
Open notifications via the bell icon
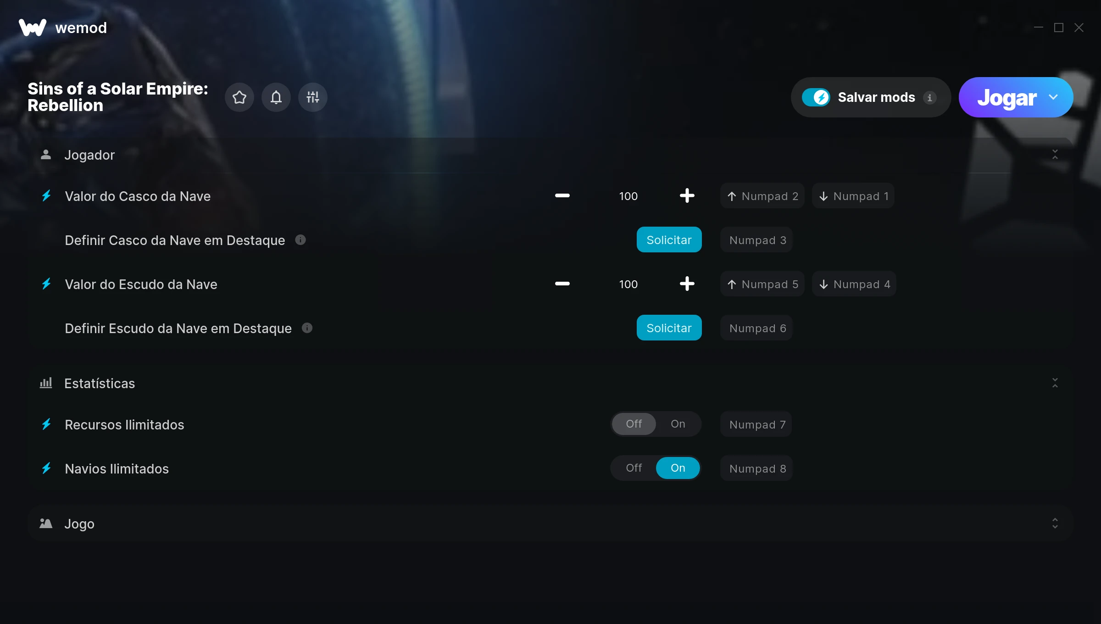tap(276, 97)
